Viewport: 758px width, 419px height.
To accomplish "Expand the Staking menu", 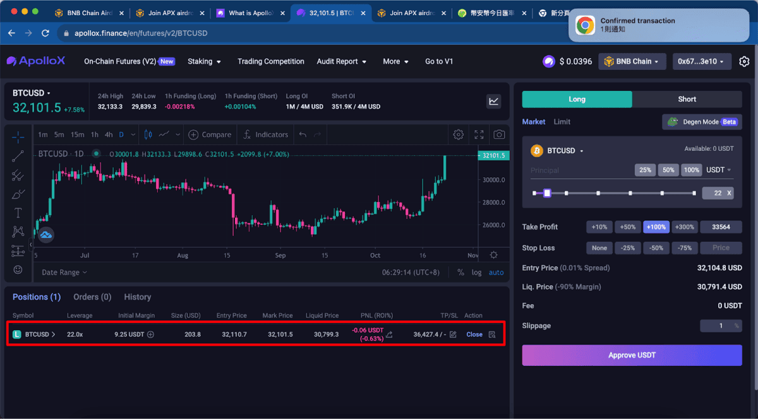I will click(204, 61).
